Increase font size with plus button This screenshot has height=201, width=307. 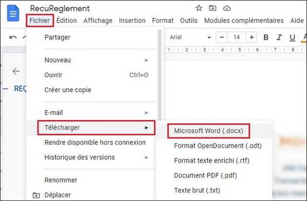coord(252,37)
